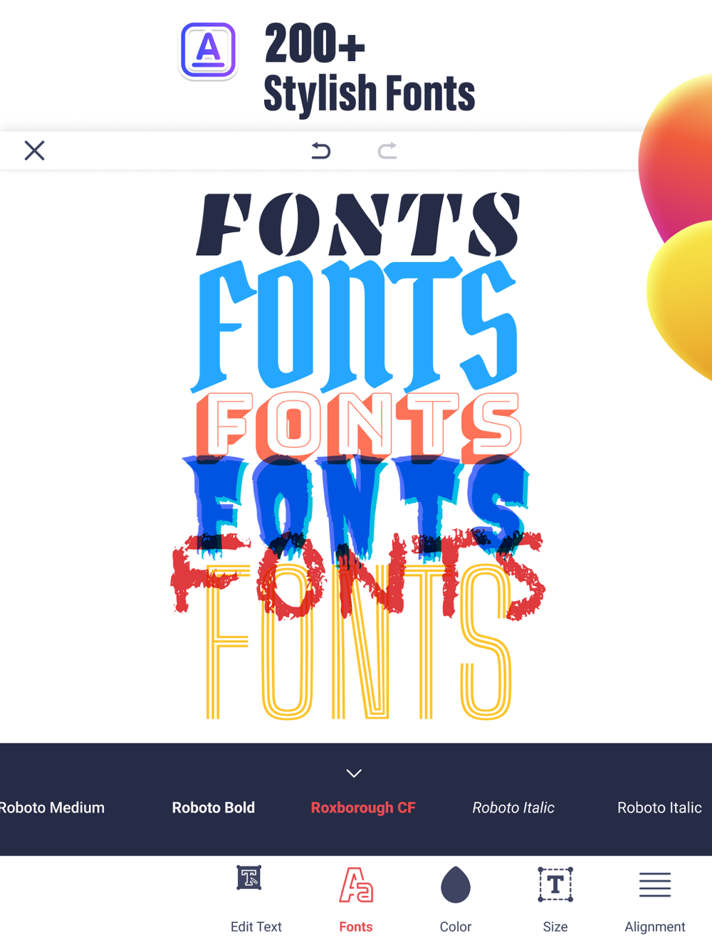The width and height of the screenshot is (712, 950).
Task: Tap the Edit Text label
Action: 256,926
